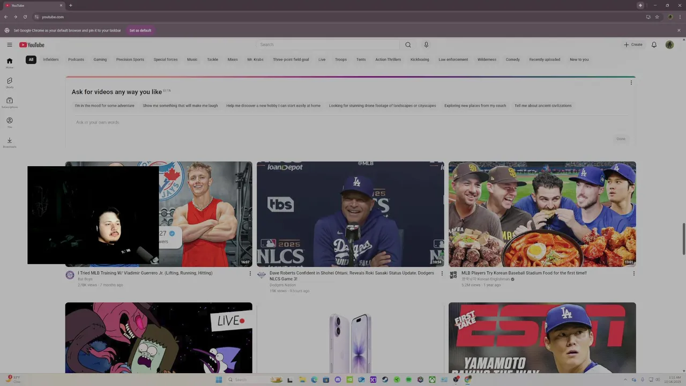
Task: Select the Kickboxing chip
Action: point(420,60)
